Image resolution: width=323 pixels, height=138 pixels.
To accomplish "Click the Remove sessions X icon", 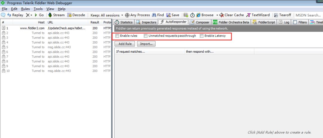I will click(x=28, y=15).
